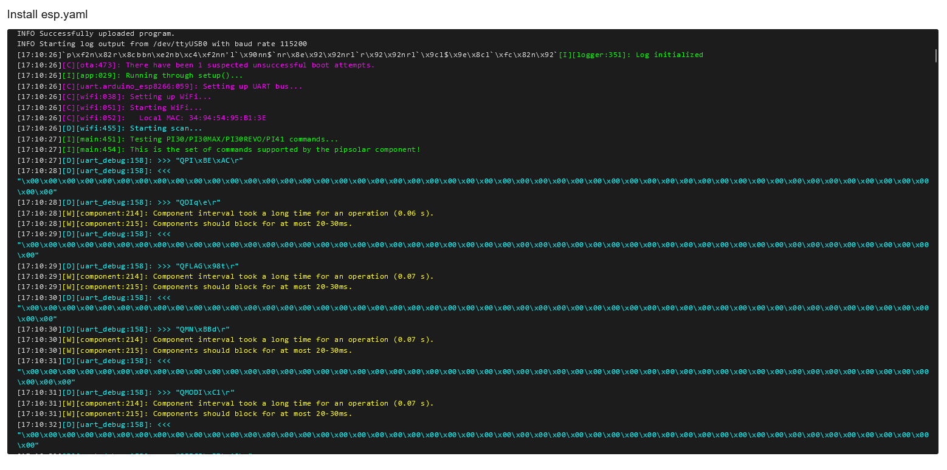This screenshot has width=947, height=470.
Task: Click the 17:10:29 uart_debug "<<<" response line
Action: pos(94,234)
